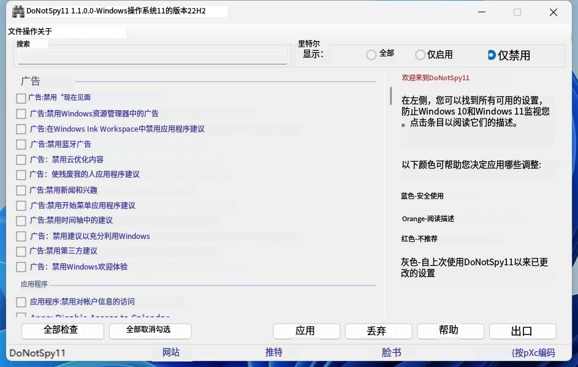Check 广告:禁用开始菜单应用程序建议 checkbox
The width and height of the screenshot is (578, 367).
click(x=21, y=206)
